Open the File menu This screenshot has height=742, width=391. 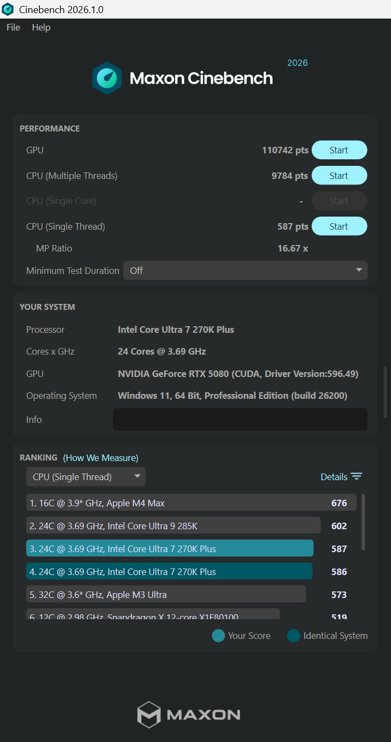pyautogui.click(x=13, y=27)
